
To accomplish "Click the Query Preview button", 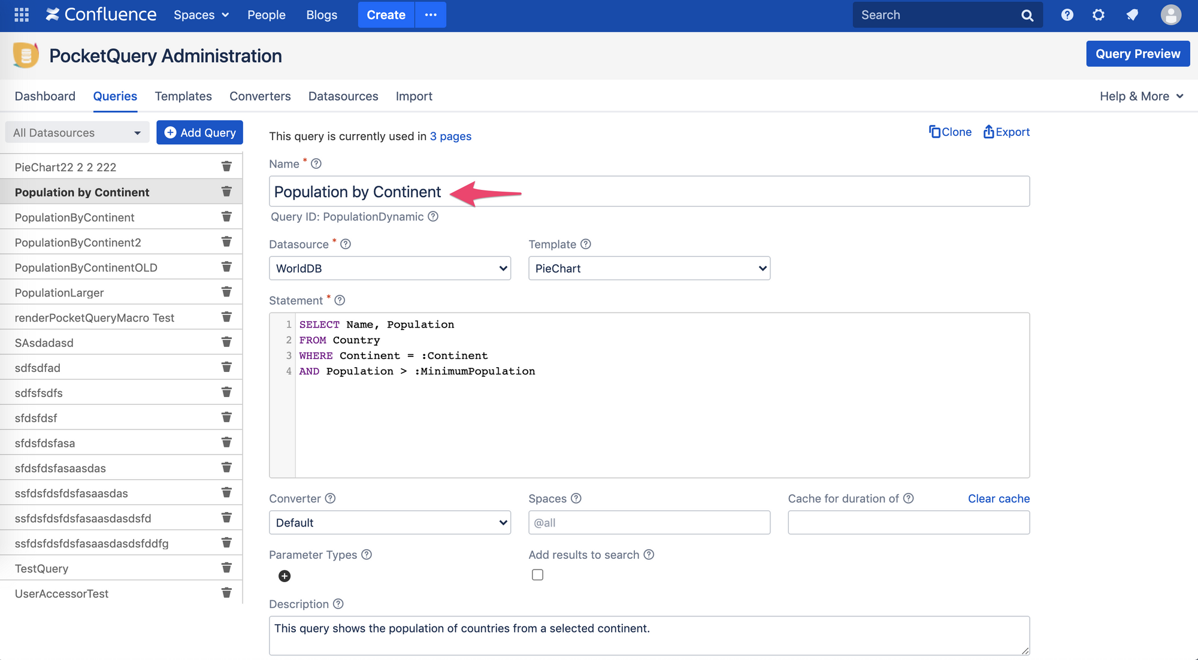I will pos(1138,54).
